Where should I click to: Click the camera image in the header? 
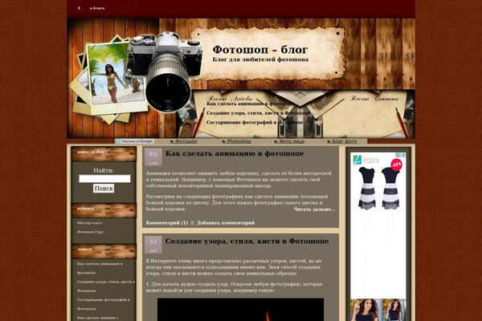(165, 71)
